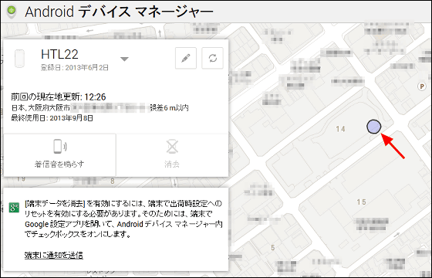
Task: Click the white phone device image
Action: tap(19, 58)
